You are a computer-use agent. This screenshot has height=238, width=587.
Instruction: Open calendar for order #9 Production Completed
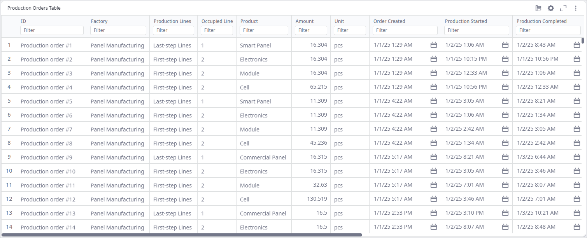point(577,157)
